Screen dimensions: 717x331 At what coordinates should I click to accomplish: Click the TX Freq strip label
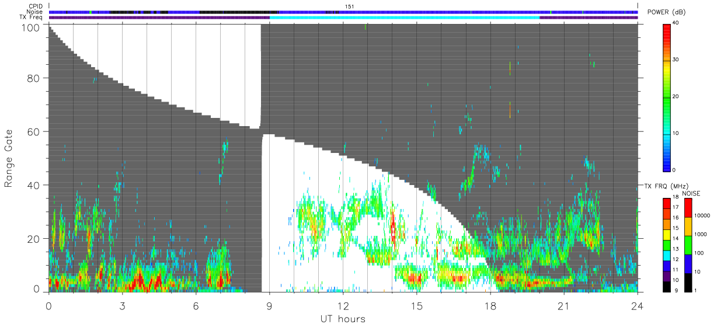point(31,17)
